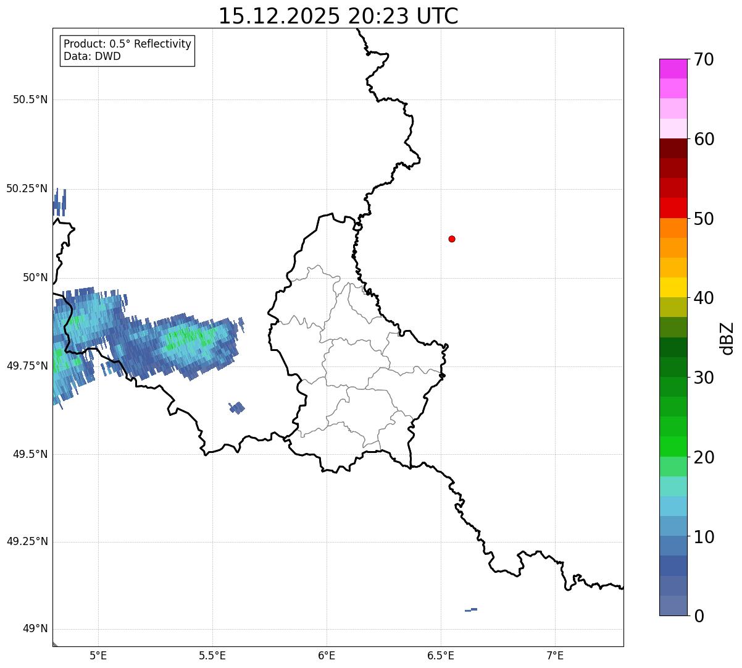The width and height of the screenshot is (742, 668).
Task: Click the 5°E longitude label
Action: [x=98, y=655]
